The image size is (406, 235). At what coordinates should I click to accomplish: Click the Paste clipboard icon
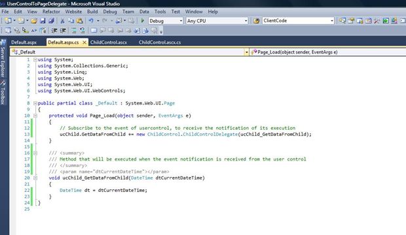[x=80, y=21]
